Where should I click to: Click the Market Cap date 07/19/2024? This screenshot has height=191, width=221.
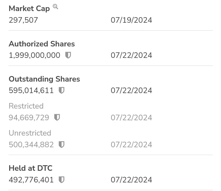click(131, 20)
